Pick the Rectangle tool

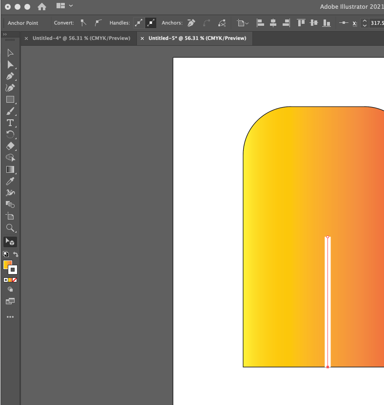click(x=10, y=99)
